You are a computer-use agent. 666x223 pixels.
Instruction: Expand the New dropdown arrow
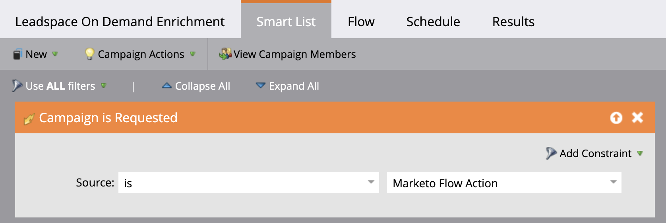pos(55,54)
